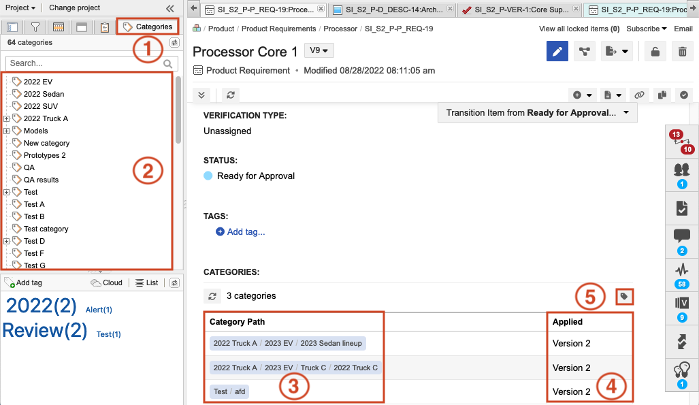699x405 pixels.
Task: Click the unlock padlock icon
Action: 655,52
